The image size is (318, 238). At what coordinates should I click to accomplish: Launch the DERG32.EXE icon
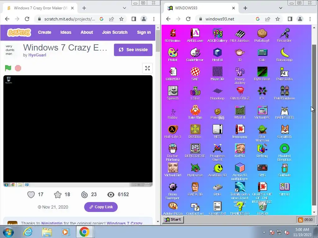[195, 151]
